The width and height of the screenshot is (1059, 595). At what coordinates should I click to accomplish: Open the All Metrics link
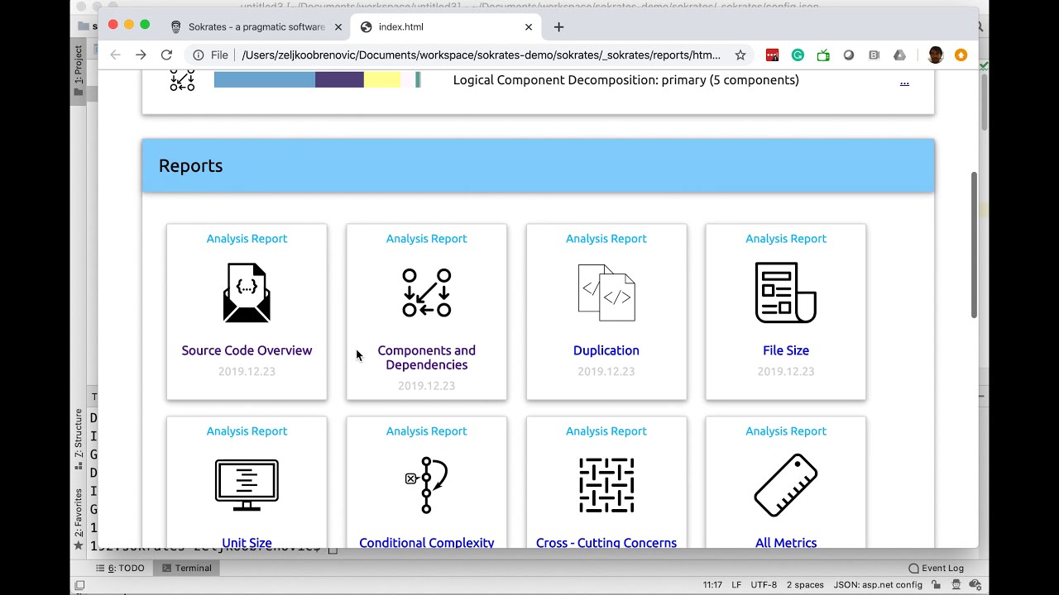786,543
